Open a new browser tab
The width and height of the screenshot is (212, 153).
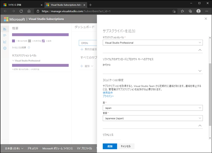coord(90,5)
